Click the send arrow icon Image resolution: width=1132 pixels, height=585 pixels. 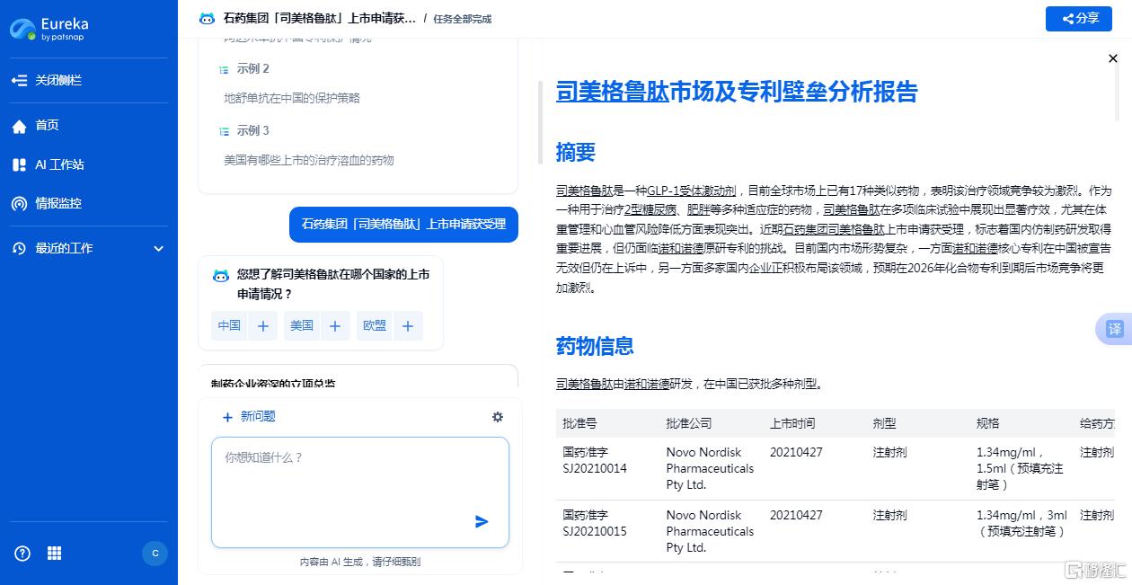(x=482, y=522)
